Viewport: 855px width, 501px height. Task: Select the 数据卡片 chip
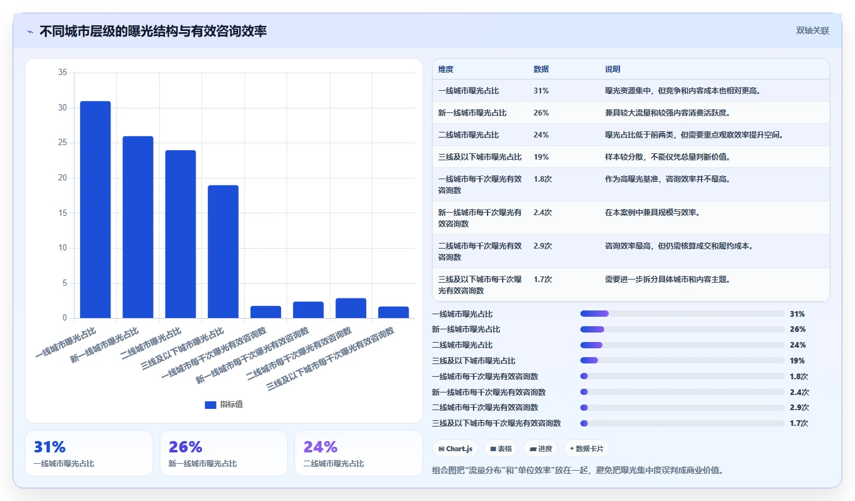[x=587, y=449]
